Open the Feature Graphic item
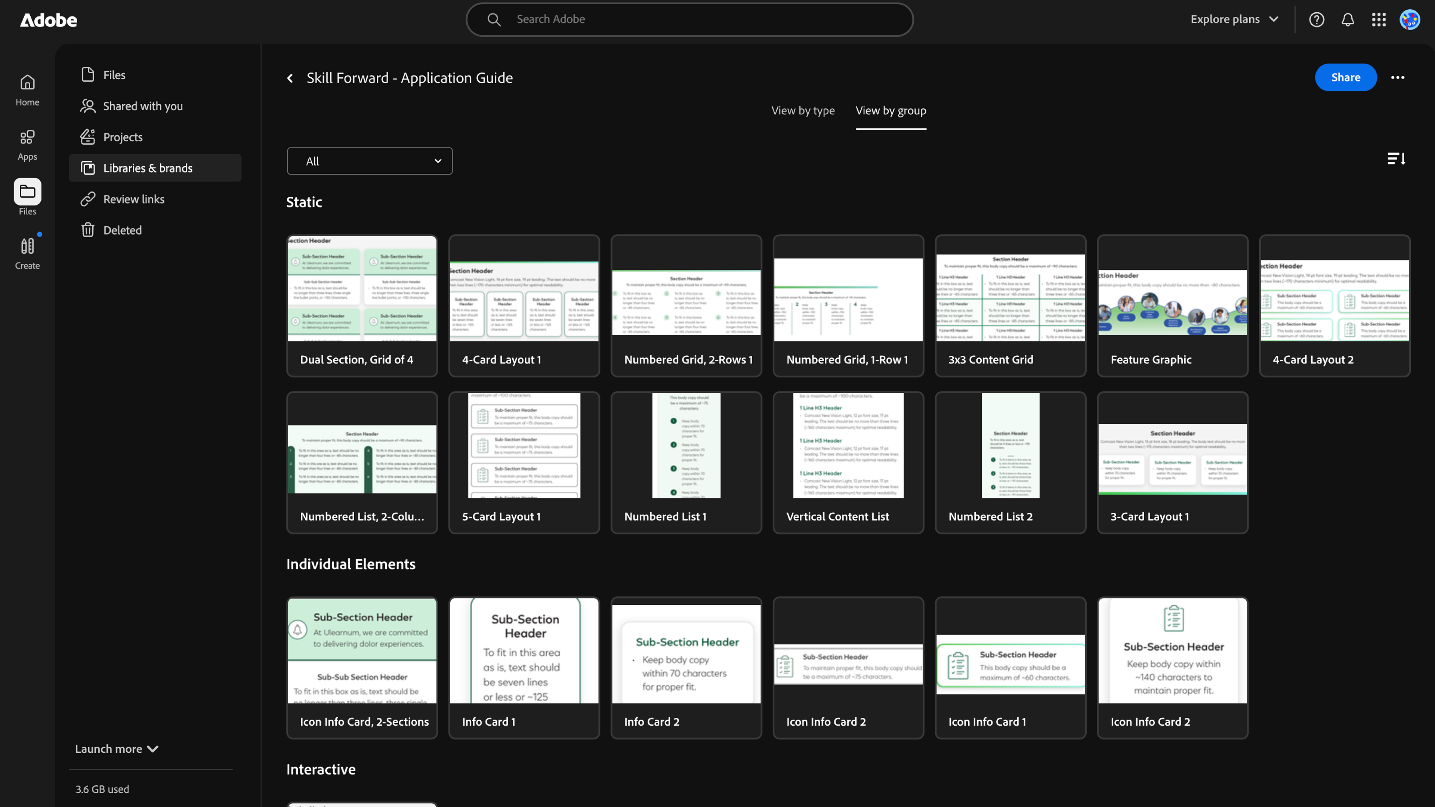 1173,306
